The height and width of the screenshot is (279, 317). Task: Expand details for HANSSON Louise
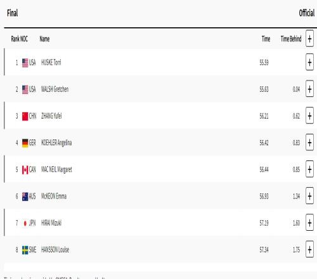309,250
